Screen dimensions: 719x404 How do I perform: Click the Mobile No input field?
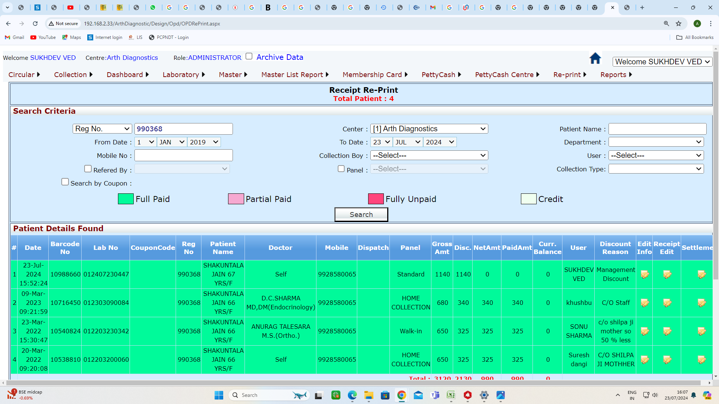pyautogui.click(x=183, y=156)
